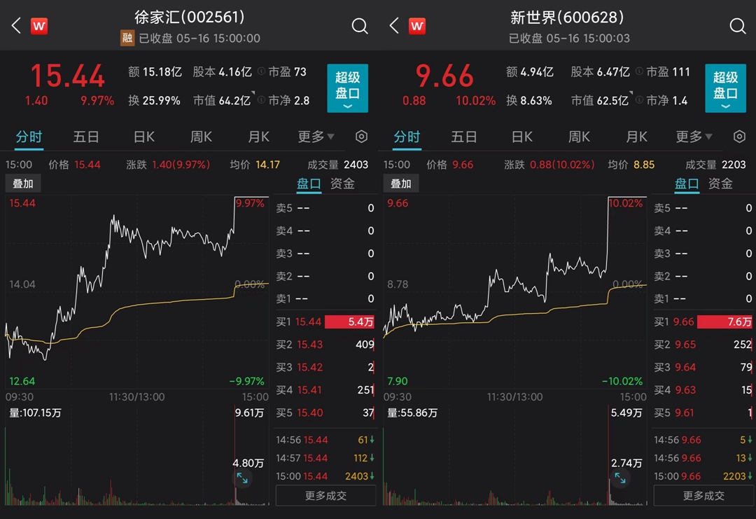Expand 超级盘口 on 徐家汇 panel
The height and width of the screenshot is (519, 756).
pyautogui.click(x=348, y=88)
